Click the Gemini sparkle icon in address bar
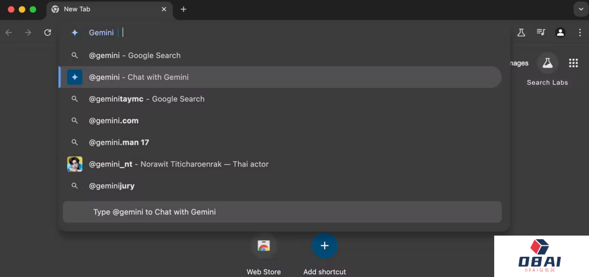589x277 pixels. point(75,32)
